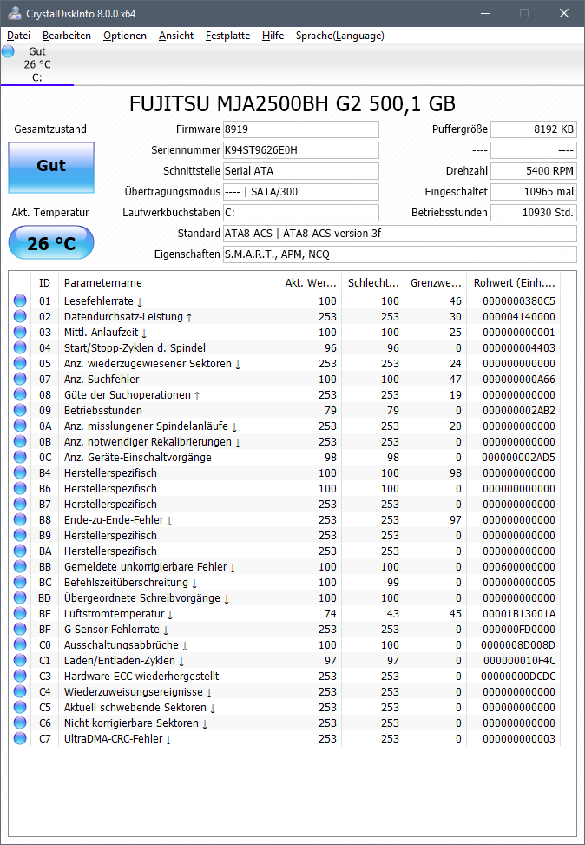
Task: Click the Betriebsstunden field 10930 Std.
Action: (533, 212)
